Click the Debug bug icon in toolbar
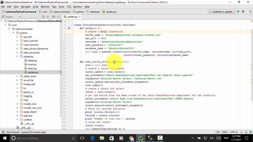Viewport: 253px width, 142px height. pos(244,11)
